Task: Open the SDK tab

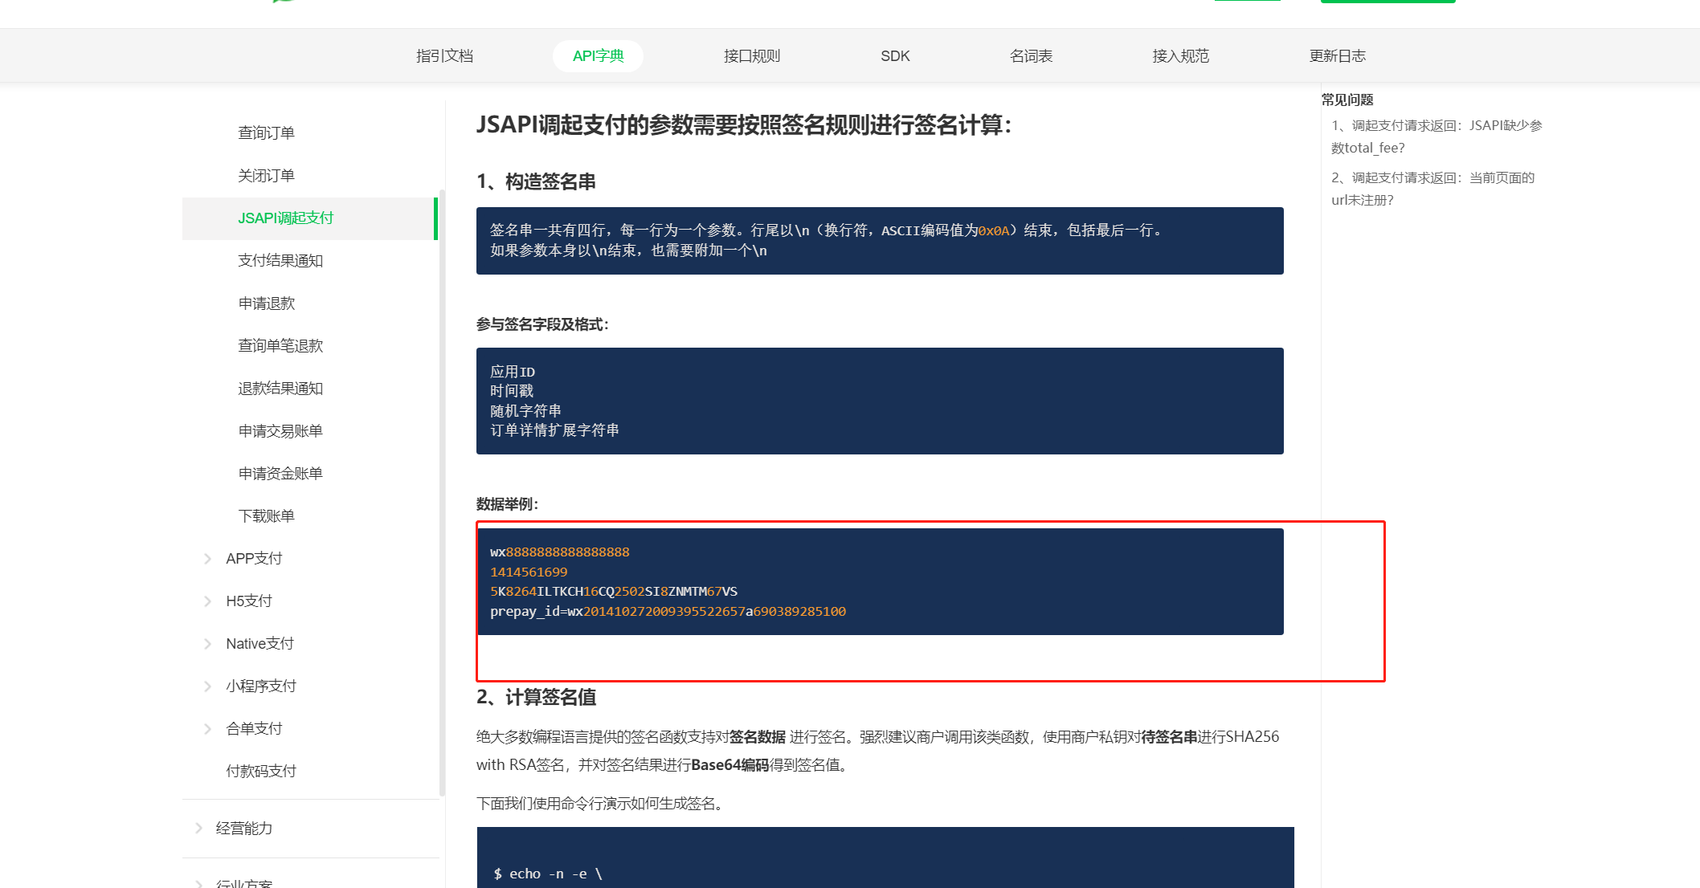Action: coord(895,56)
